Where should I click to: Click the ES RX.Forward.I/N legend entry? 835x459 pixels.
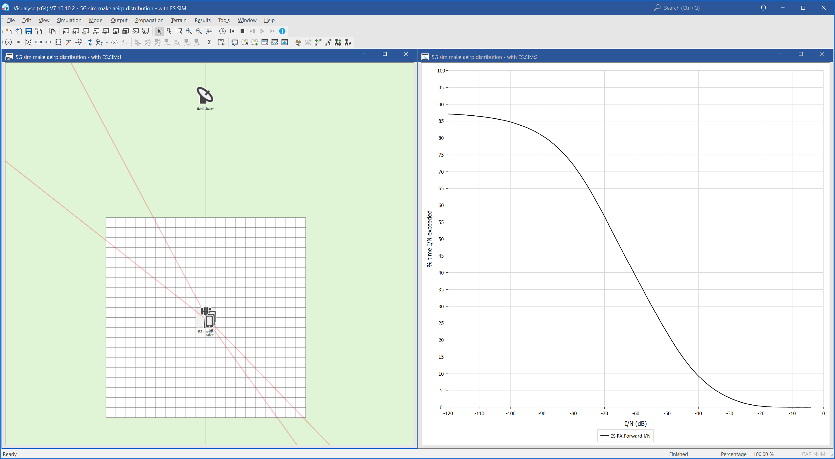(625, 436)
